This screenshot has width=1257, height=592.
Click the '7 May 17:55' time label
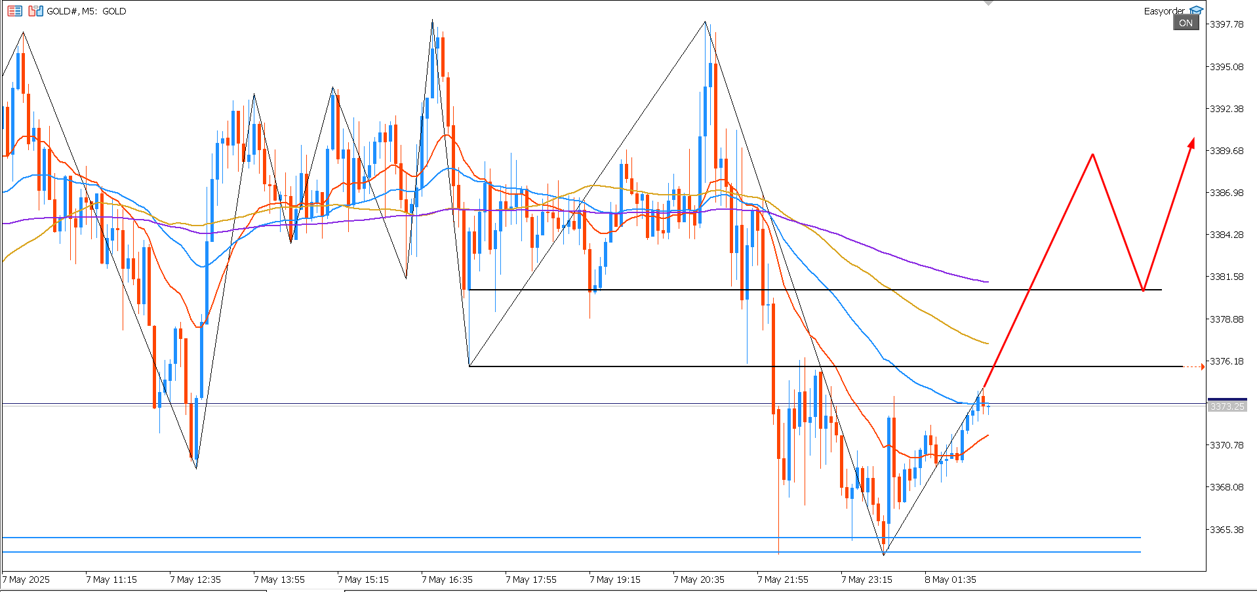531,580
